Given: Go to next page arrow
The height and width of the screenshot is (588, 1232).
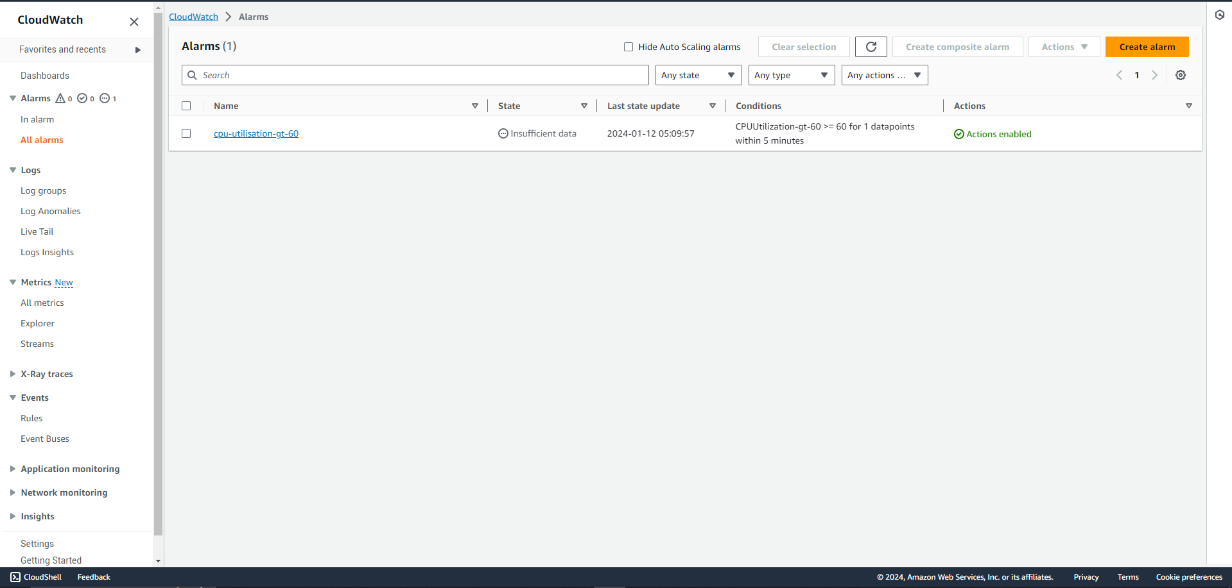Looking at the screenshot, I should (x=1154, y=75).
